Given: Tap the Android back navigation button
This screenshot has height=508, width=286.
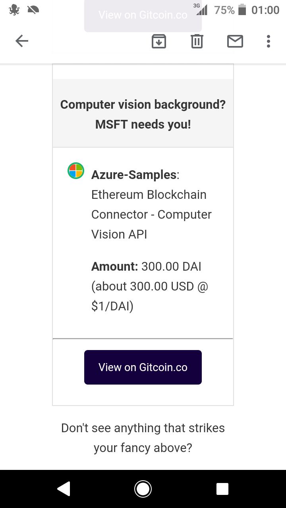Looking at the screenshot, I should [64, 489].
